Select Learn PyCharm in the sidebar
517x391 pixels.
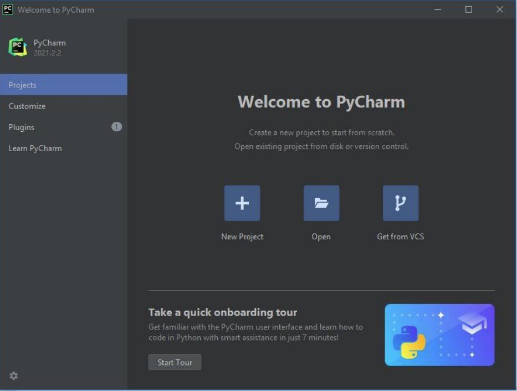tap(35, 148)
